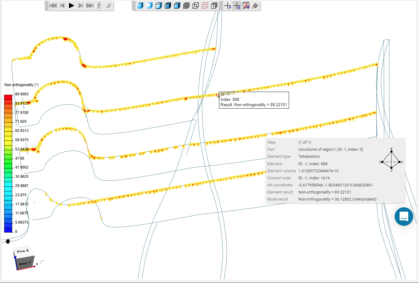Skip to the last animation frame
The width and height of the screenshot is (419, 283).
pyautogui.click(x=90, y=6)
